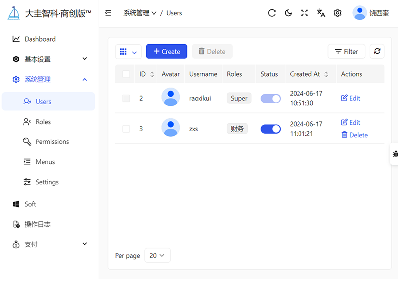Open the per page 20 dropdown
This screenshot has width=398, height=281.
pos(157,256)
